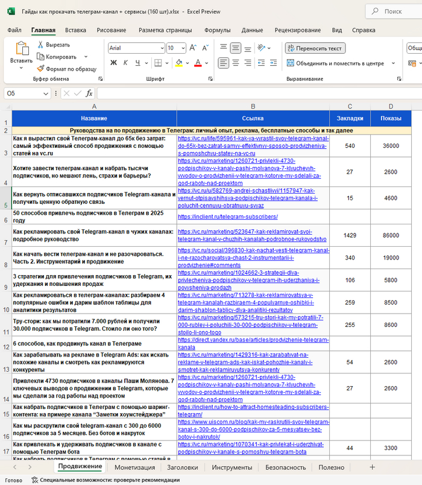
Task: Click the increase indent icon
Action: [272, 63]
